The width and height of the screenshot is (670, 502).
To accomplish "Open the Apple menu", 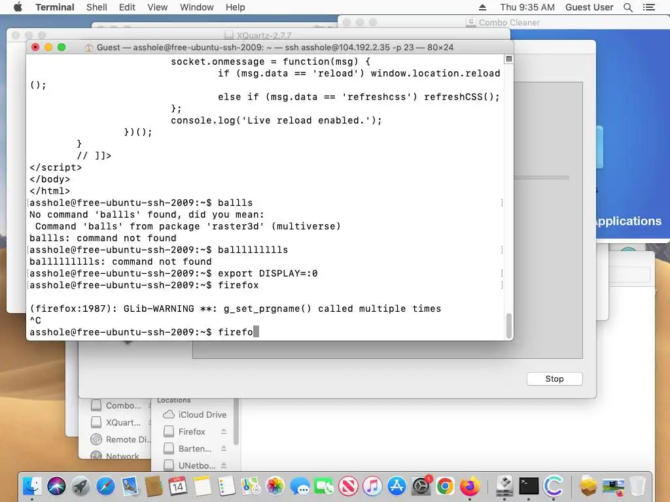I will click(18, 7).
